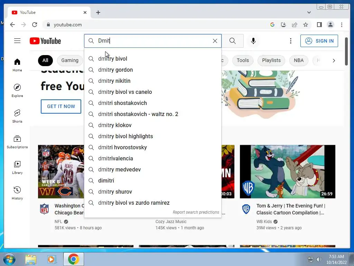This screenshot has width=354, height=266.
Task: Click the Google icon in address bar
Action: tap(272, 25)
